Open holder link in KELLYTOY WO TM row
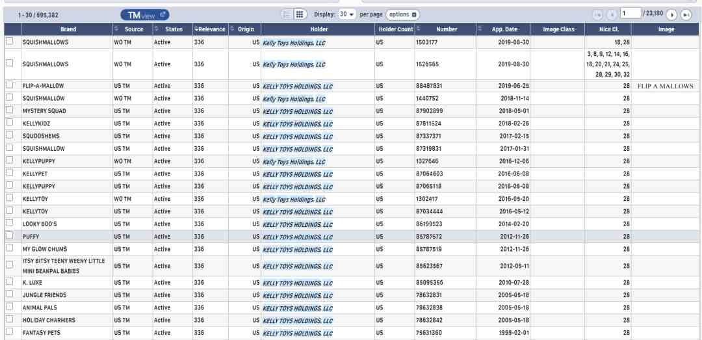Viewport: 702px width, 340px height. click(x=294, y=200)
